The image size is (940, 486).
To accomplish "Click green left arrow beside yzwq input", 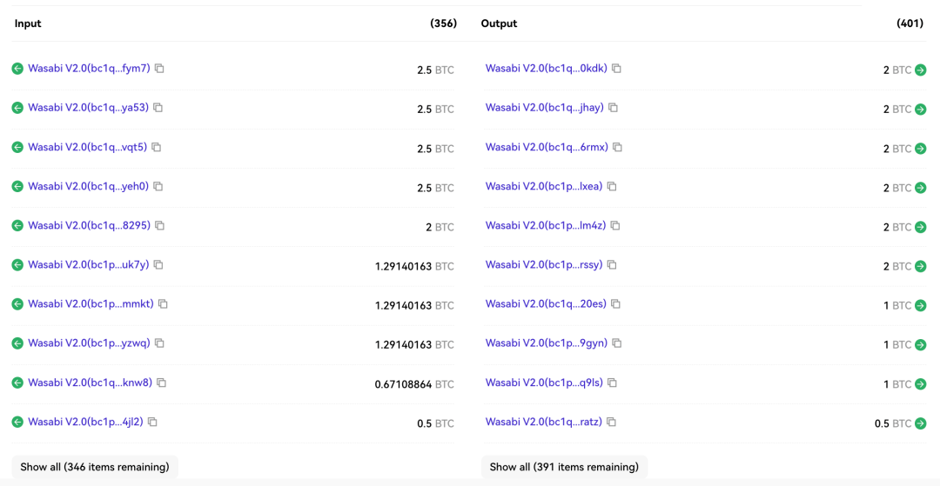I will (x=17, y=343).
